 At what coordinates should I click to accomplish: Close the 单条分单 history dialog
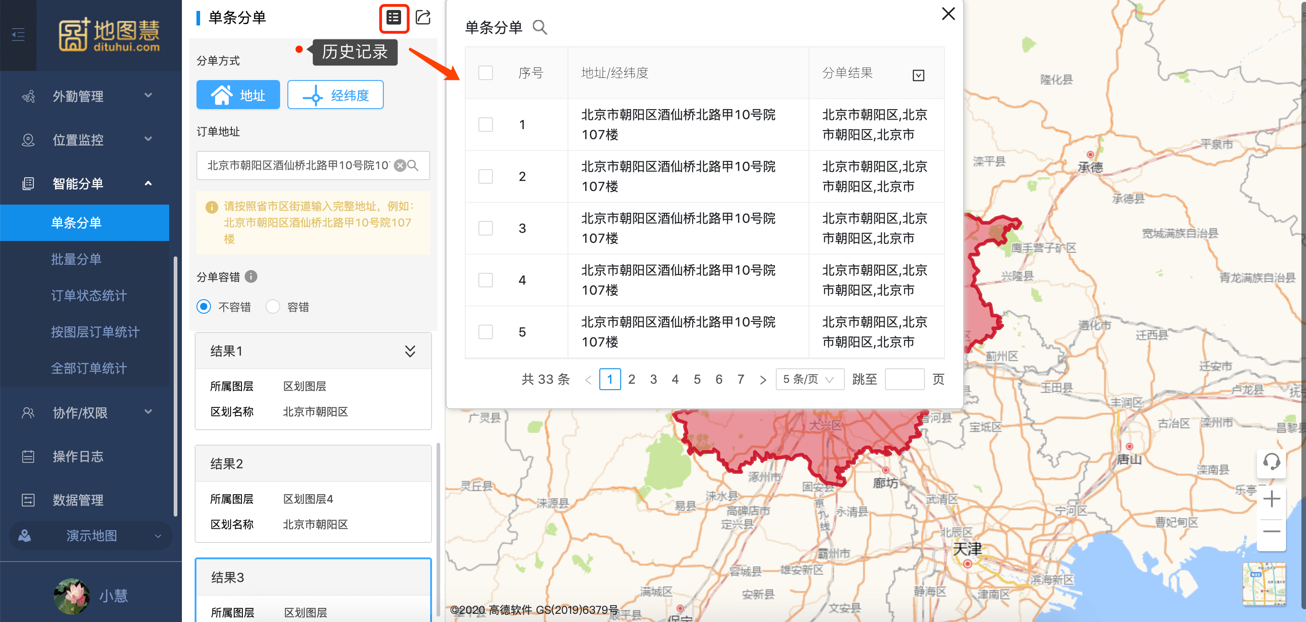[948, 14]
